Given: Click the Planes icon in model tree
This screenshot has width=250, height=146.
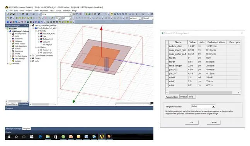Looking at the screenshot, I should point(33,58).
